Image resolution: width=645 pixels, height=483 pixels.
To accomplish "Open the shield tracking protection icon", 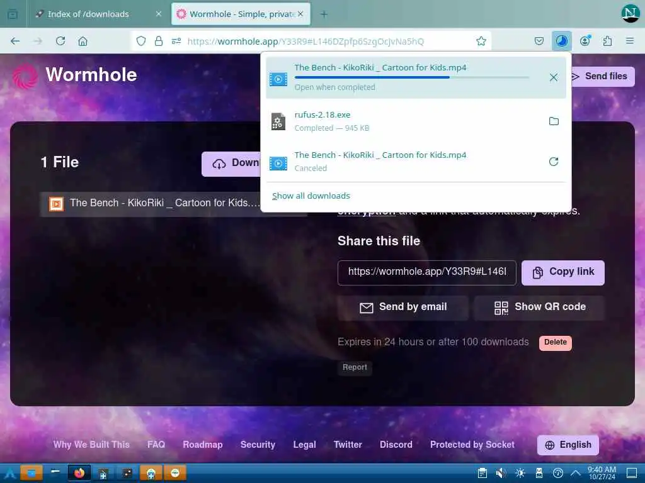I will tap(141, 41).
